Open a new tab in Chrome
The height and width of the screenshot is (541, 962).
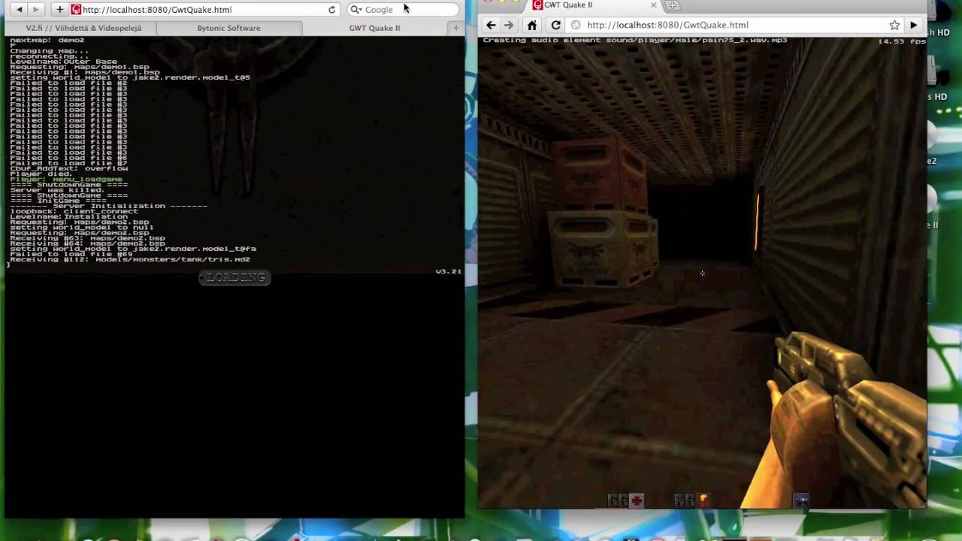tap(673, 5)
